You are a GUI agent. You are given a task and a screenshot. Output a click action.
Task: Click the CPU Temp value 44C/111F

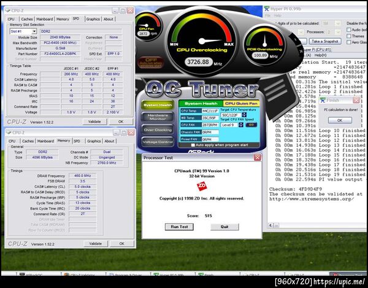(x=210, y=111)
